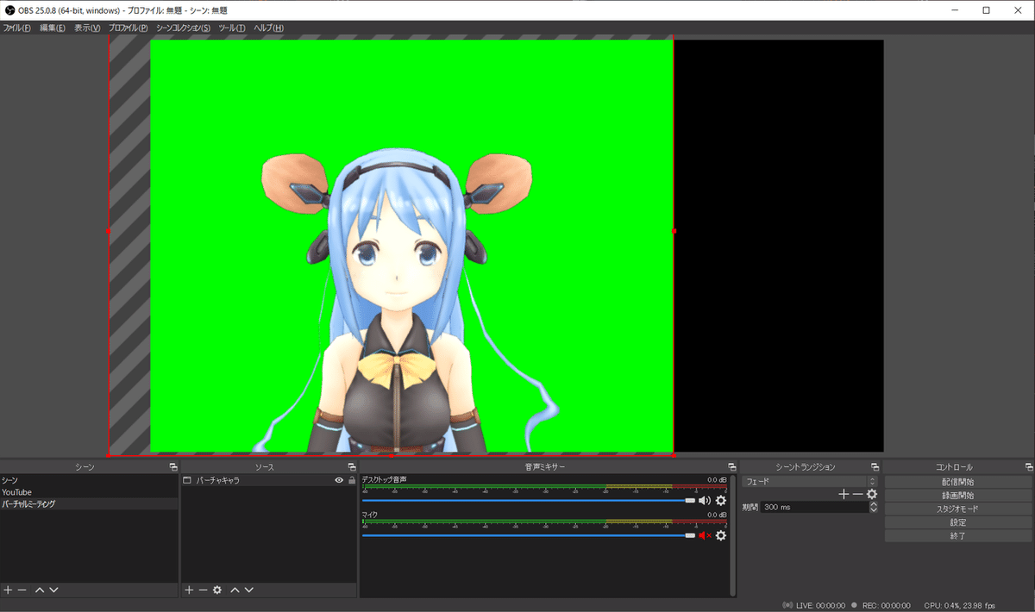
Task: Click 終了 to exit OBS
Action: pos(959,535)
